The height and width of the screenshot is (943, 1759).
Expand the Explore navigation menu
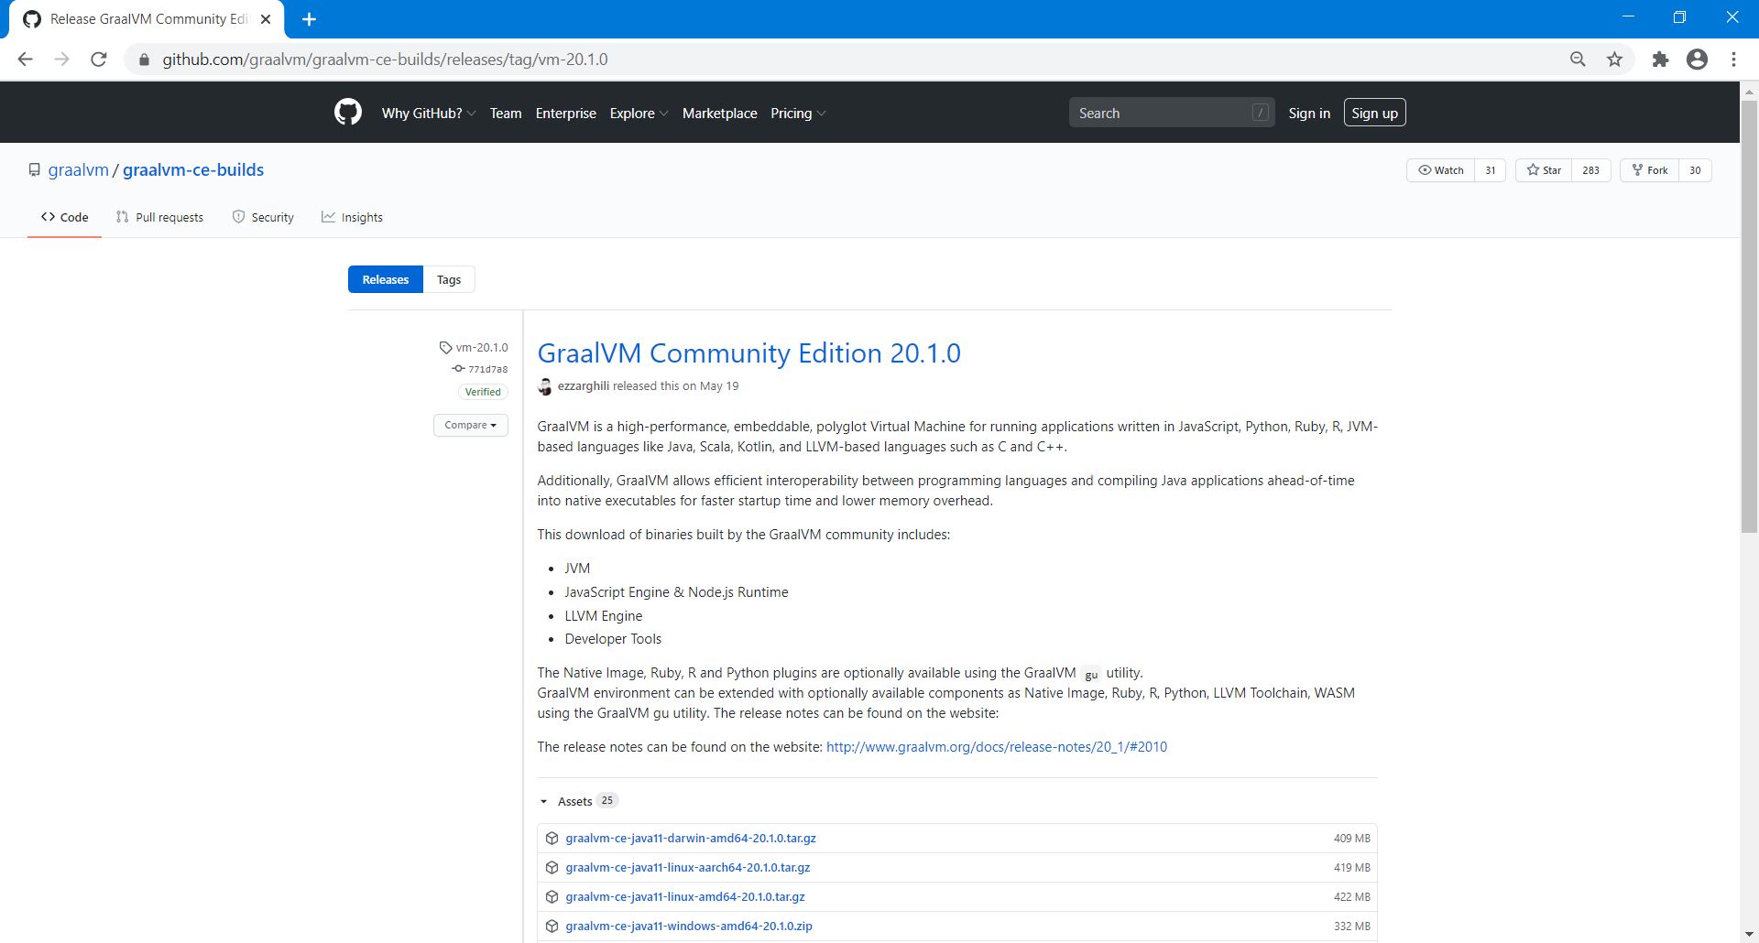638,114
